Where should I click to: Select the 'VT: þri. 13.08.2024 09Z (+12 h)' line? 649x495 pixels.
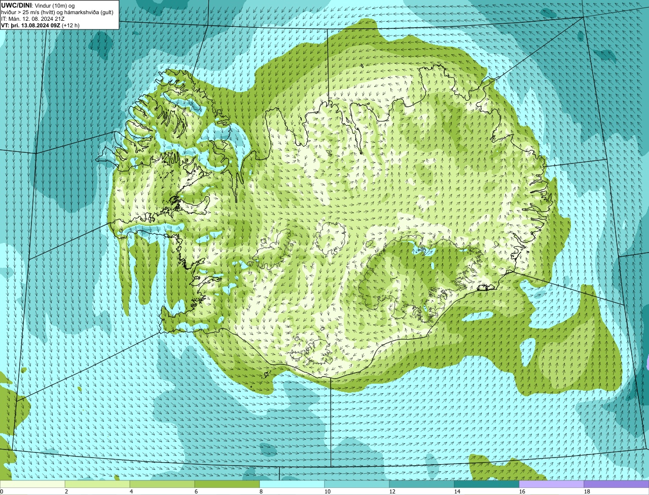[x=40, y=25]
